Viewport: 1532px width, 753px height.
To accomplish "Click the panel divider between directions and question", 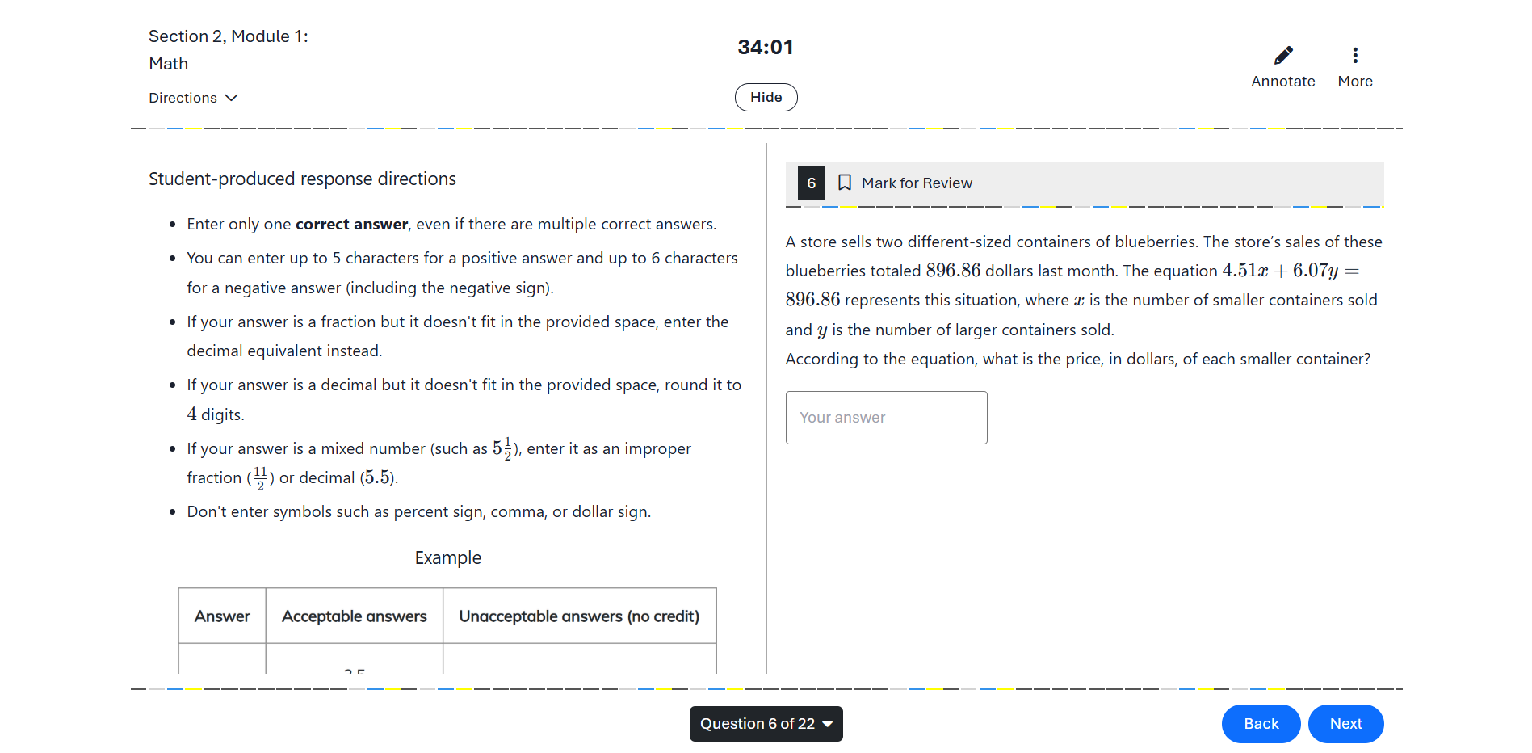I will point(766,409).
